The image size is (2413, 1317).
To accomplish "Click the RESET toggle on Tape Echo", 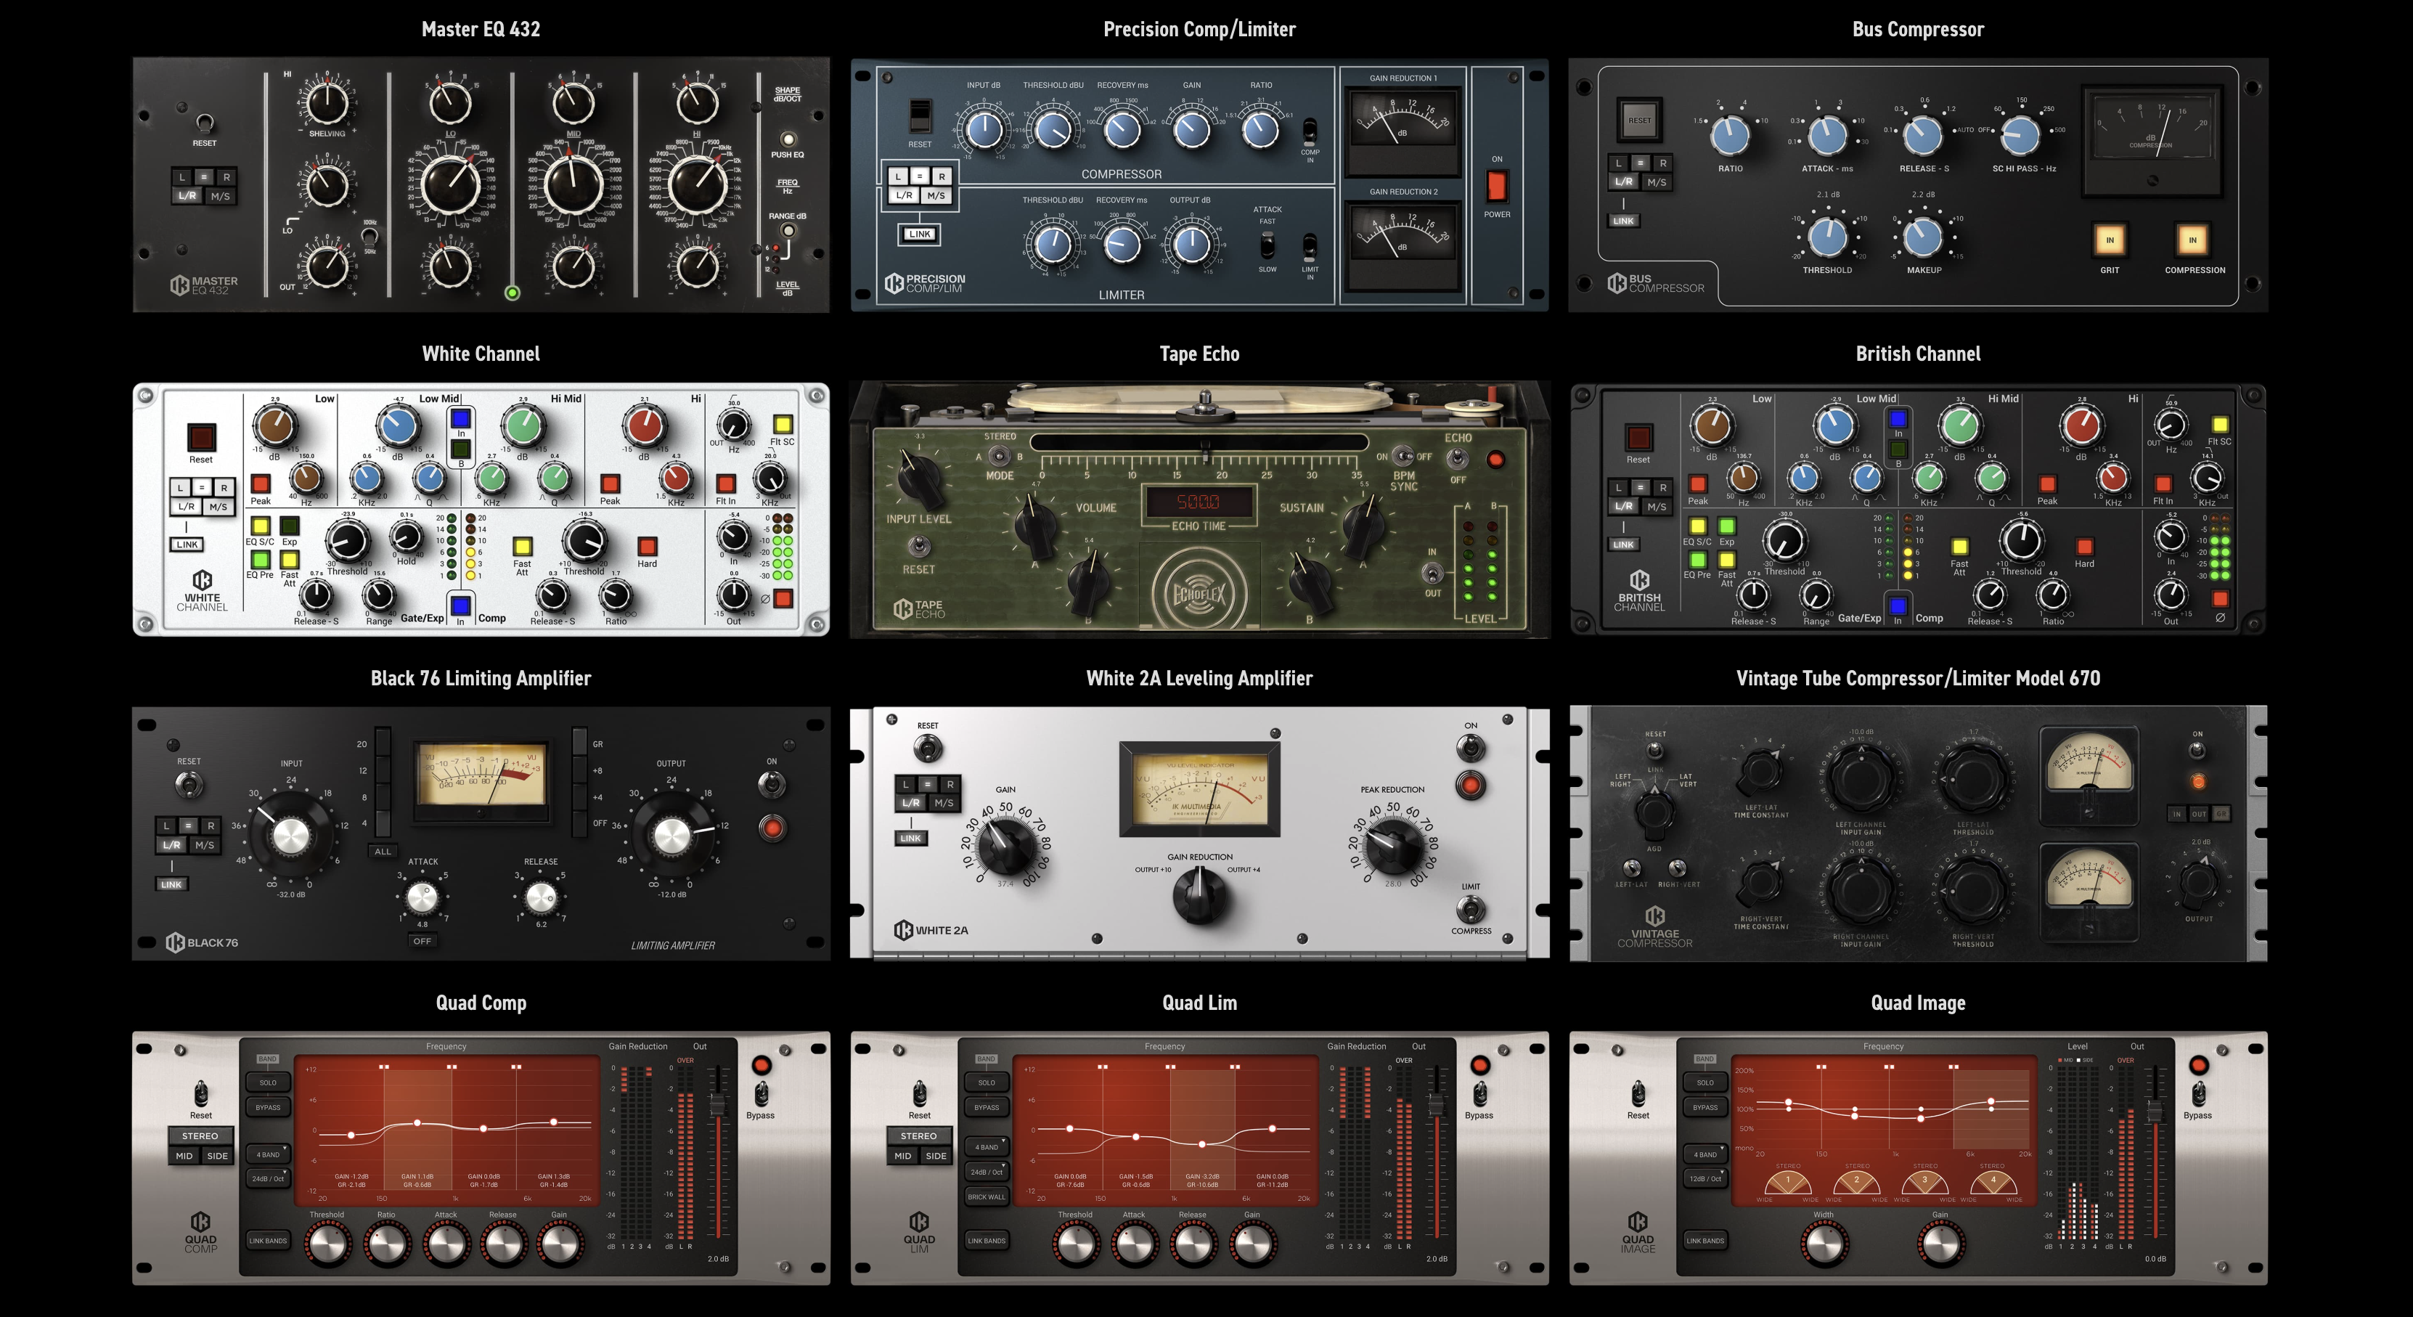I will tap(919, 545).
